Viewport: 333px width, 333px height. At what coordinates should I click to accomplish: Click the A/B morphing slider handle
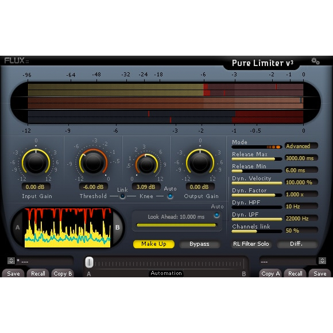coord(89,262)
